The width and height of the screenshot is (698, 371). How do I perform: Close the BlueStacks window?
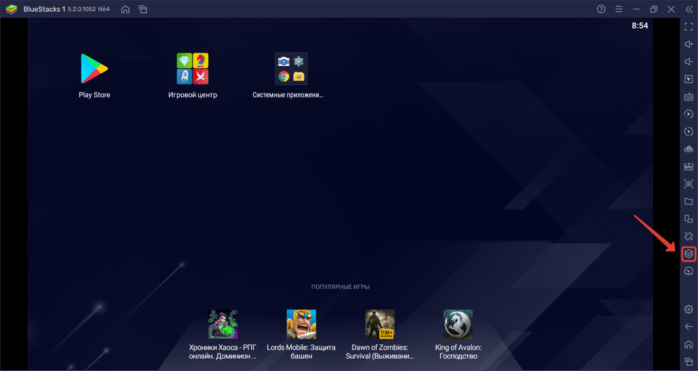[x=671, y=9]
